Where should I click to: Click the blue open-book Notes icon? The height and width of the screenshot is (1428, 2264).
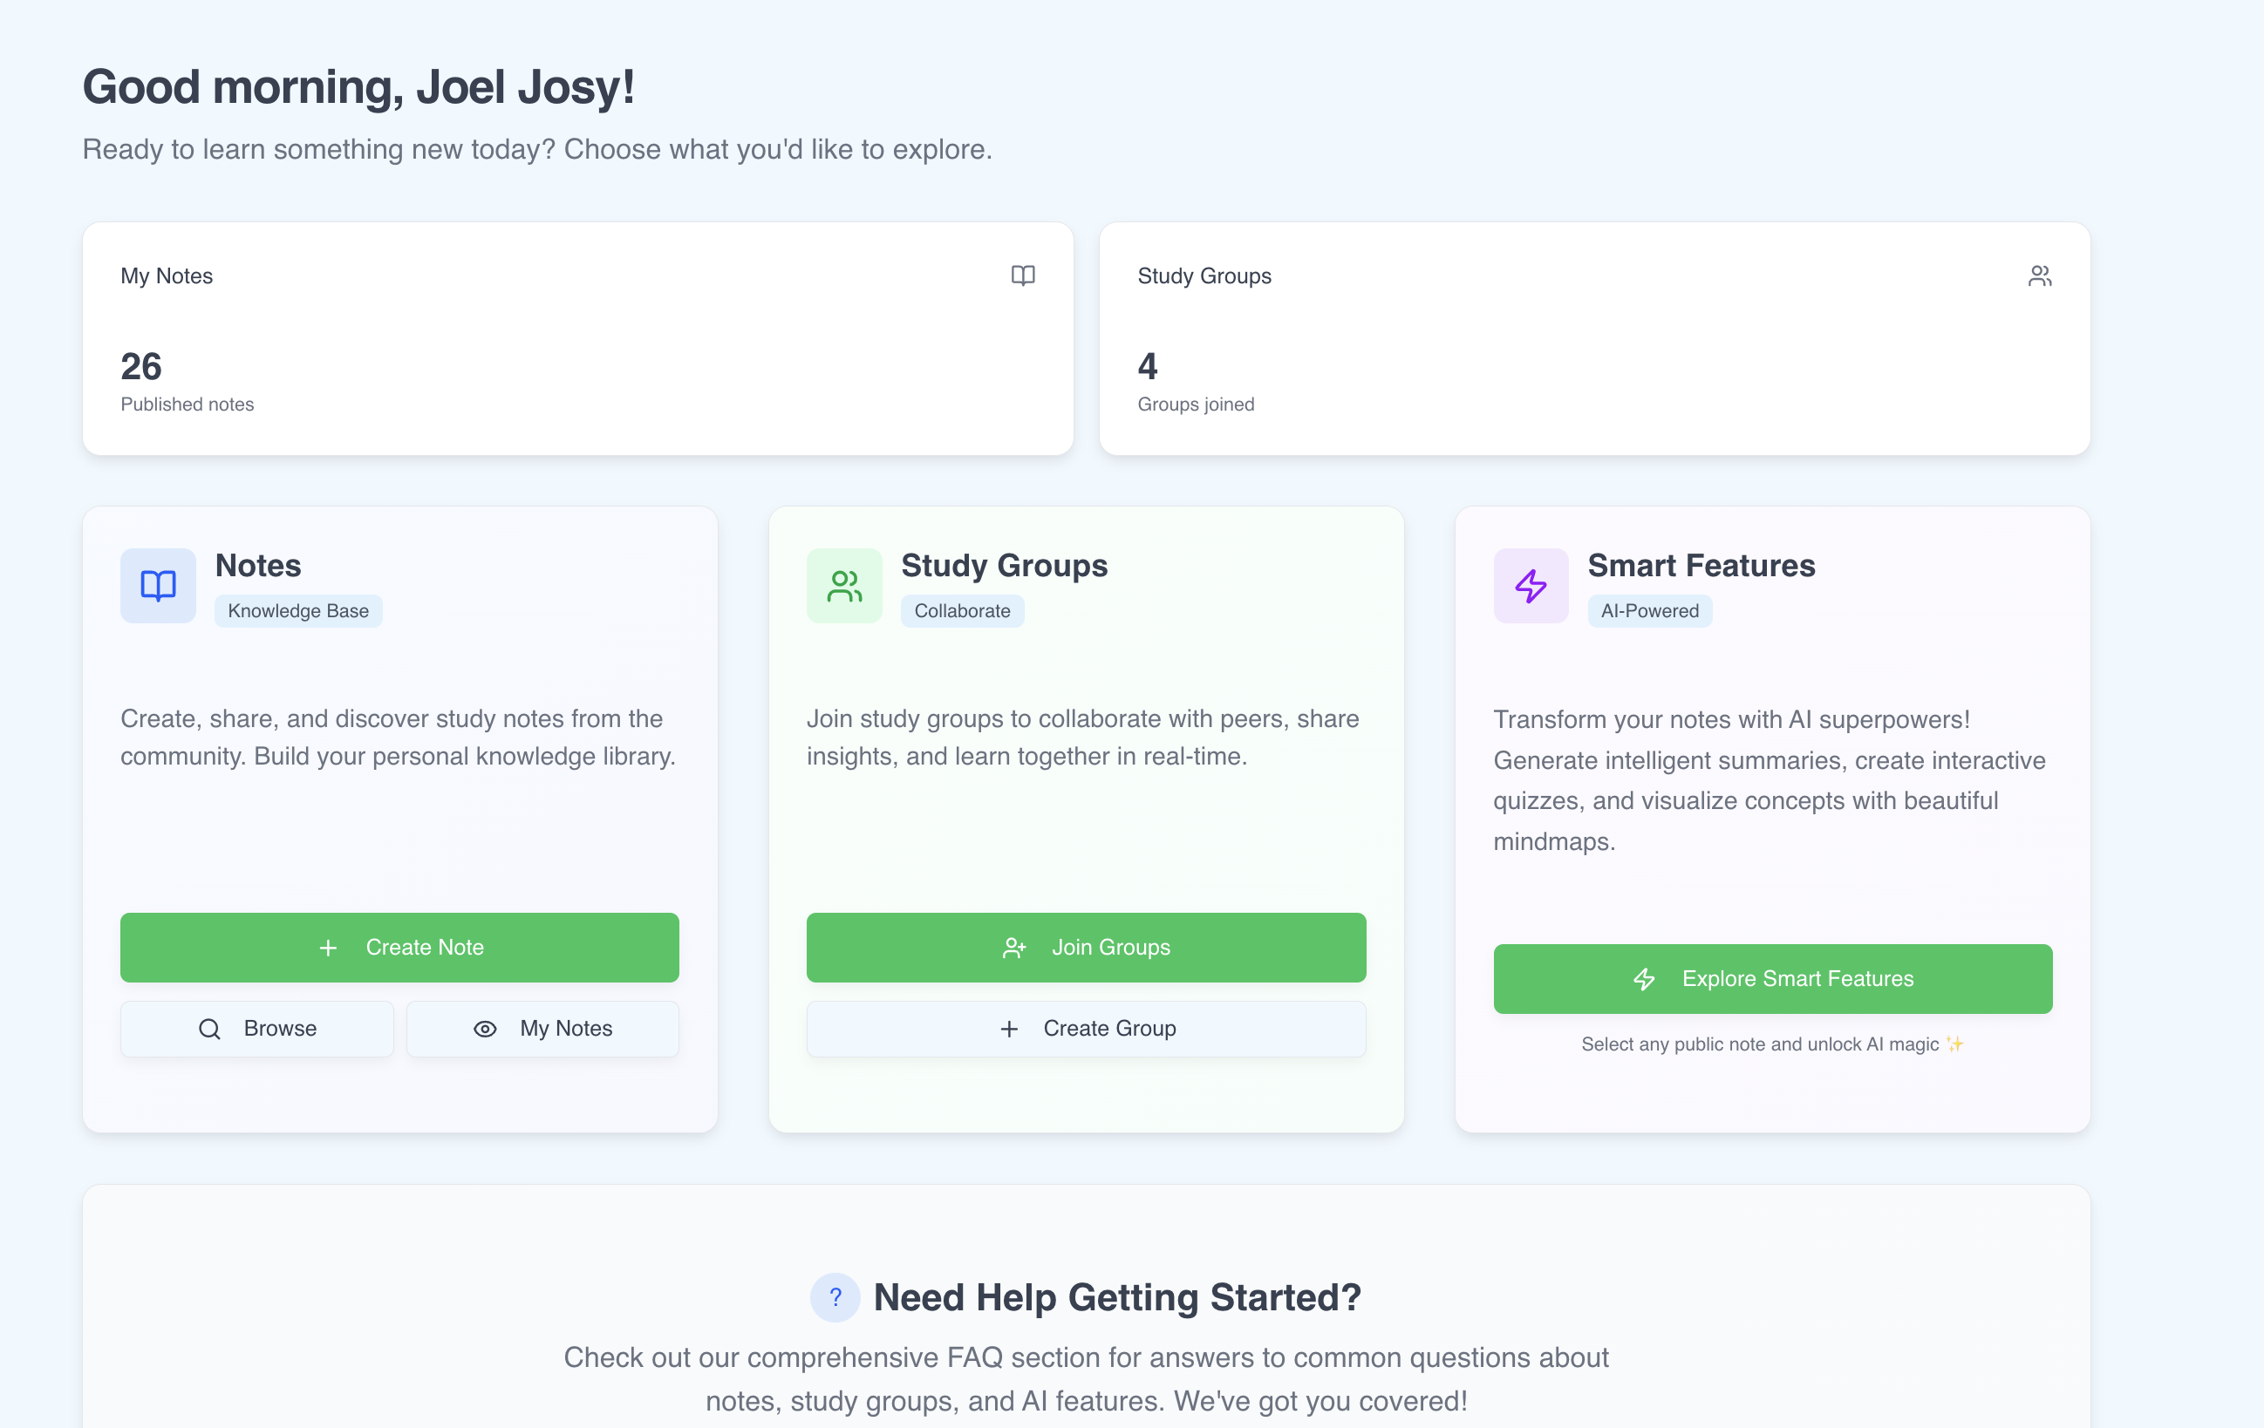158,586
